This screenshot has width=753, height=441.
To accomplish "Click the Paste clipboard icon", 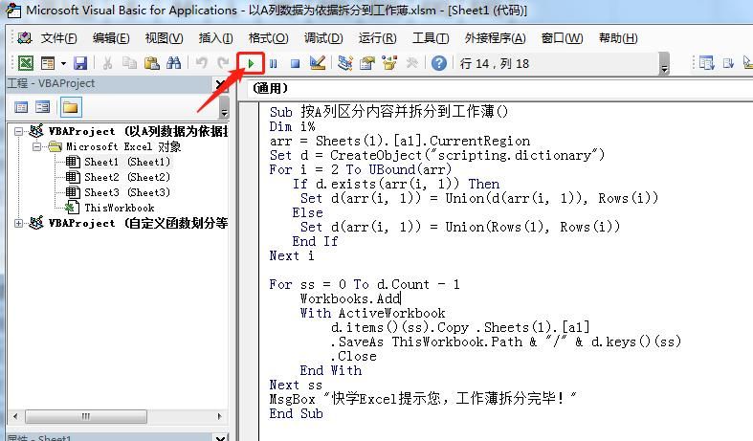I will point(152,63).
